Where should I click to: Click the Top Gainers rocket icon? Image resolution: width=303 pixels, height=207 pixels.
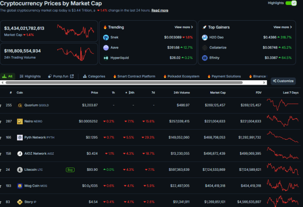(204, 27)
